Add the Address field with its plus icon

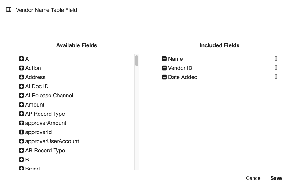21,77
